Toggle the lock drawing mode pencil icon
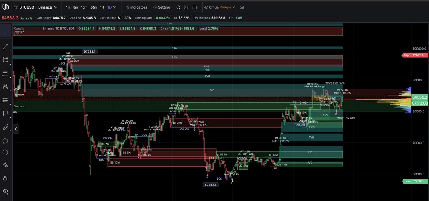The height and width of the screenshot is (201, 429). [x=5, y=165]
